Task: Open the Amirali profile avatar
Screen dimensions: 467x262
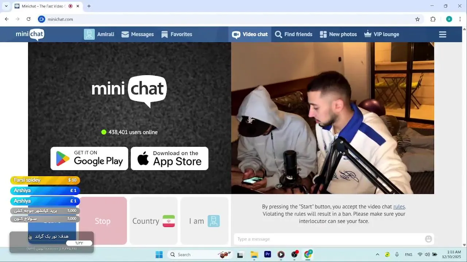Action: (89, 34)
